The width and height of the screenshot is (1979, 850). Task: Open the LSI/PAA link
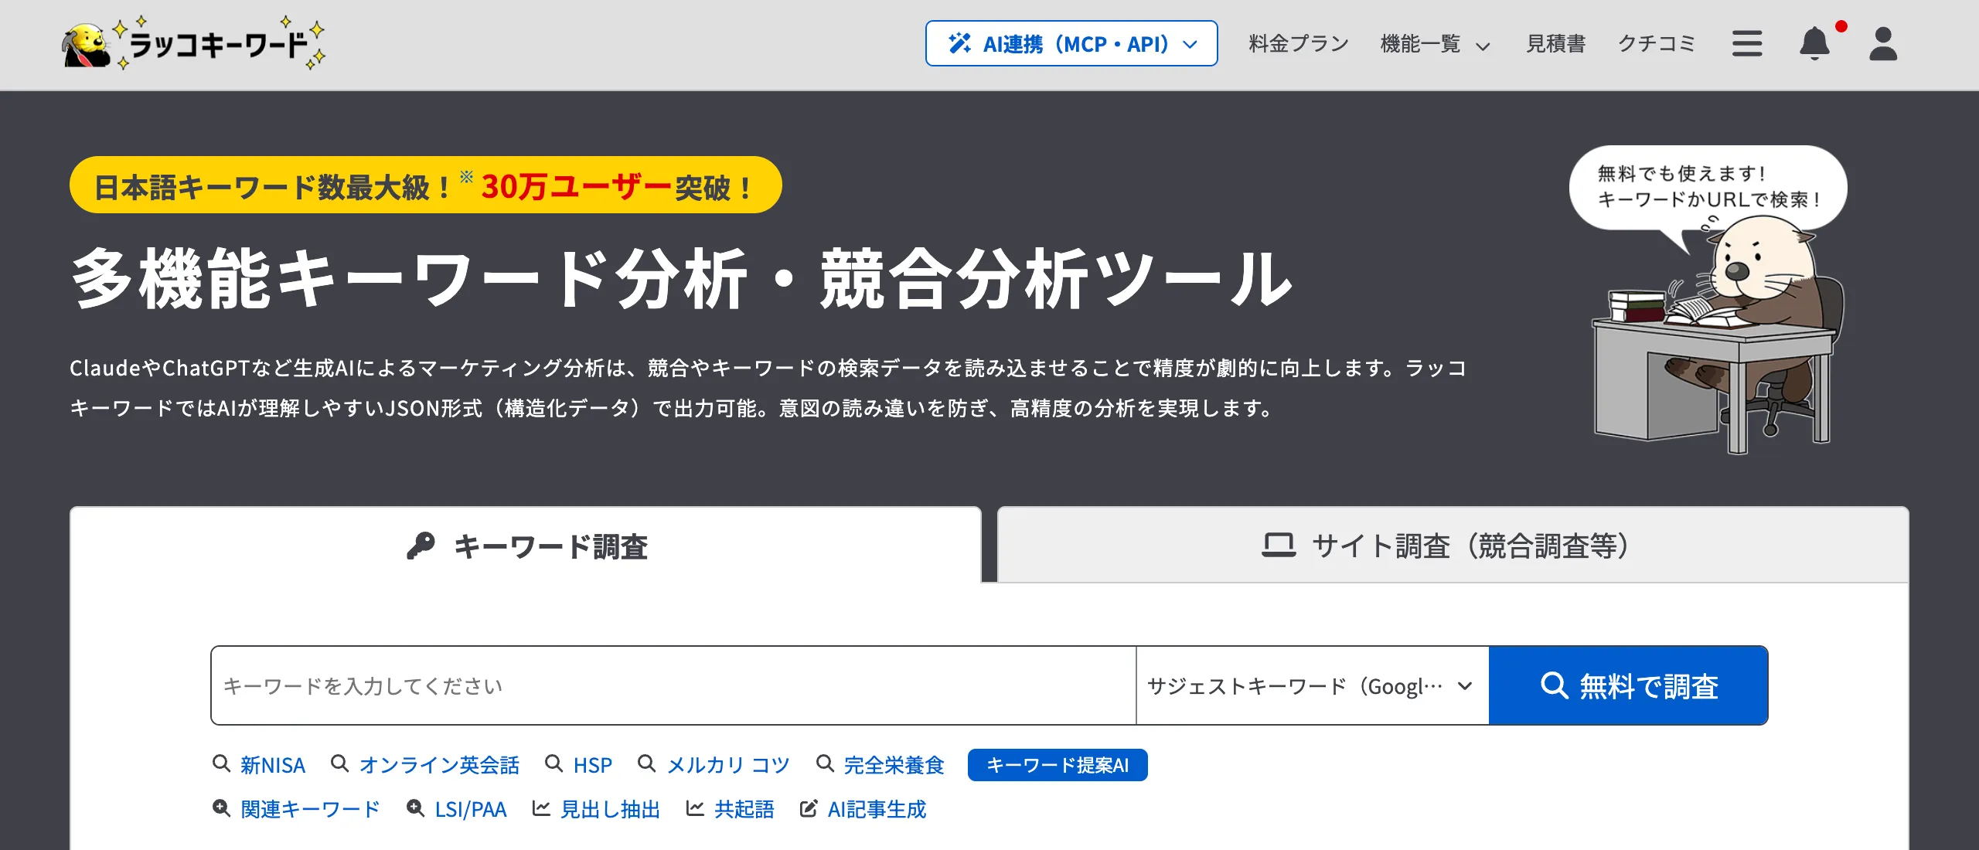point(471,809)
